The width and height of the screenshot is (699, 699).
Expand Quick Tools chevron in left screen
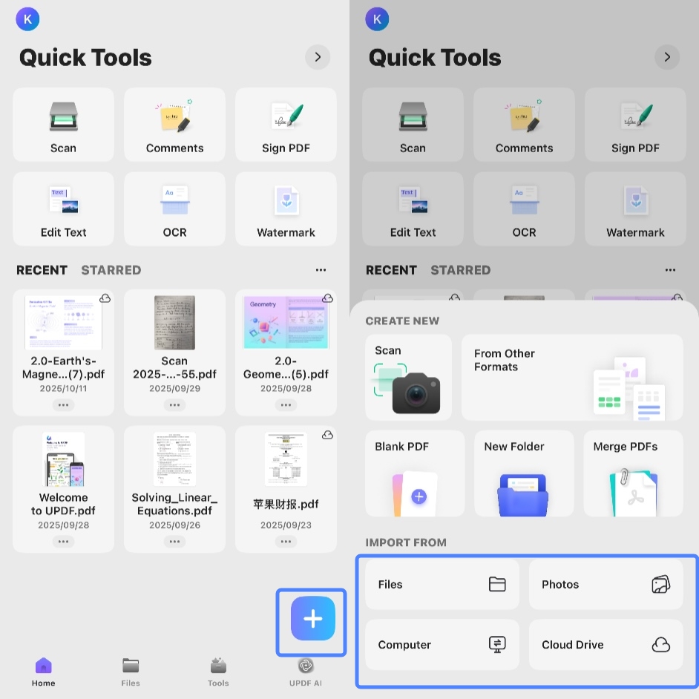318,57
